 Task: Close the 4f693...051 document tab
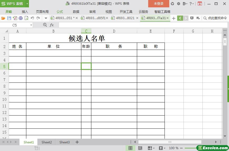coord(77,18)
